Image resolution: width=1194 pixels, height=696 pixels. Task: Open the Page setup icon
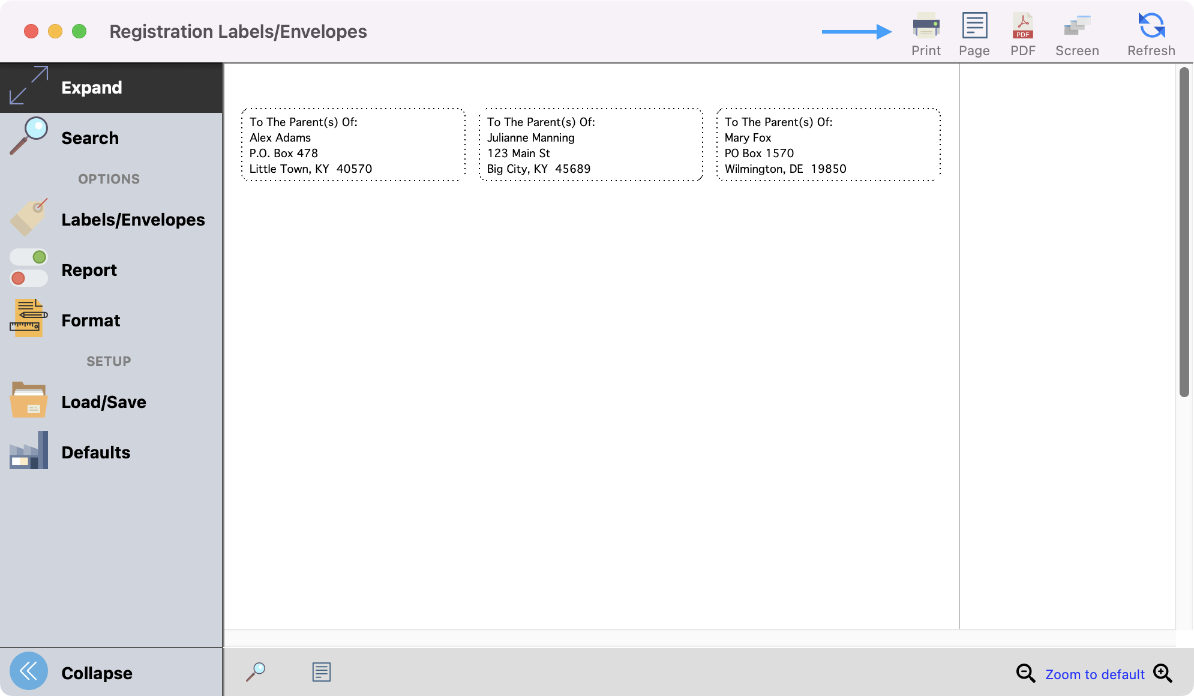974,27
